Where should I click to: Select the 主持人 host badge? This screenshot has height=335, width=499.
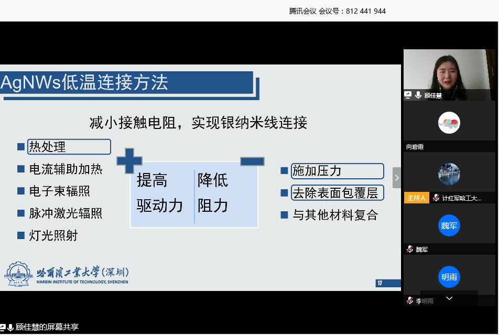tap(417, 198)
